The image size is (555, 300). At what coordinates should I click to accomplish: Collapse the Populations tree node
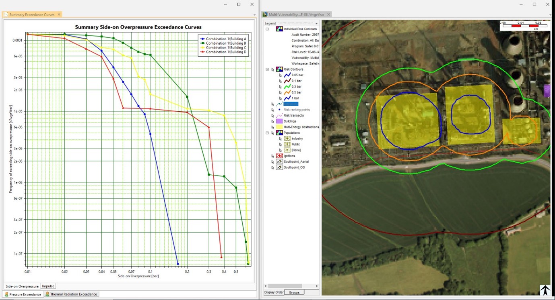pyautogui.click(x=266, y=132)
